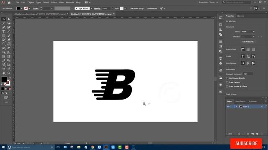This screenshot has width=268, height=150.
Task: Toggle Scale Corners checkbox
Action: click(227, 82)
